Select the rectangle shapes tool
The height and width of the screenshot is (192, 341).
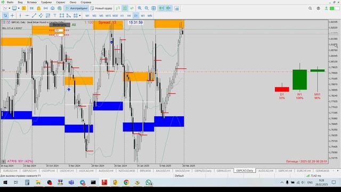point(62,15)
